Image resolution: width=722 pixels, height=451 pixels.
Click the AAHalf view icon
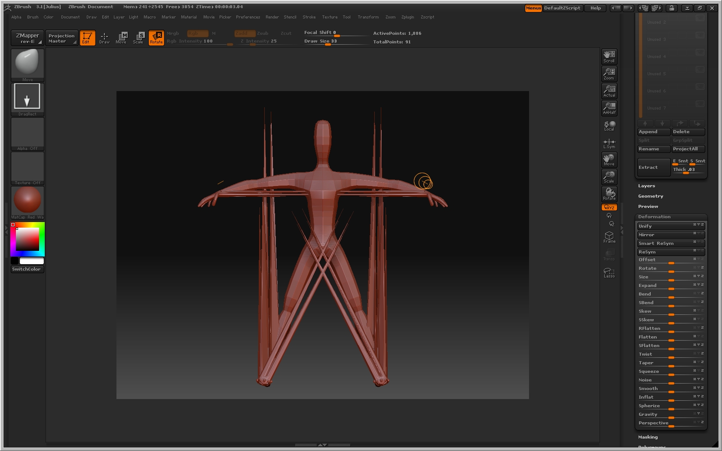pyautogui.click(x=609, y=108)
